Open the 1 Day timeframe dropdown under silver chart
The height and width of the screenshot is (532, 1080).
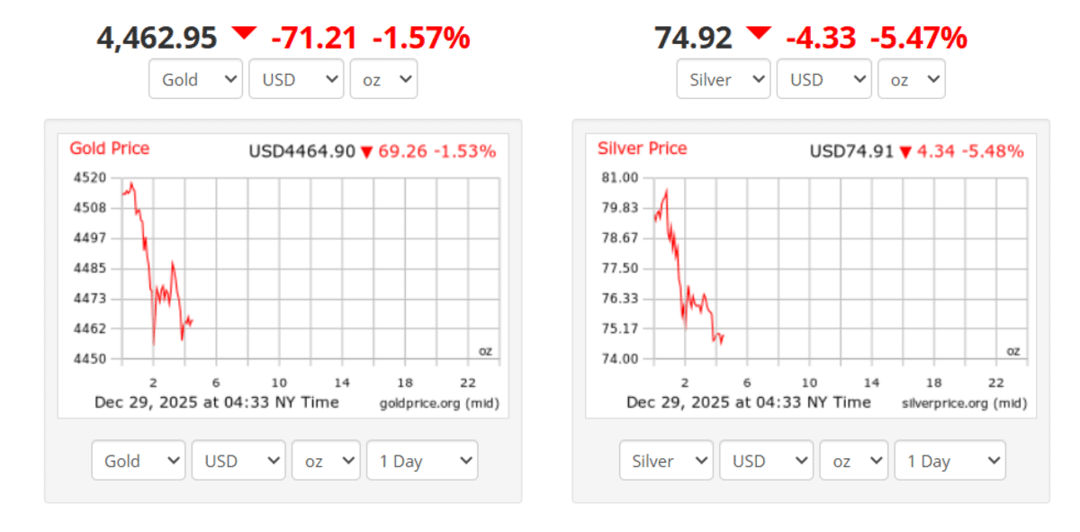[x=950, y=460]
